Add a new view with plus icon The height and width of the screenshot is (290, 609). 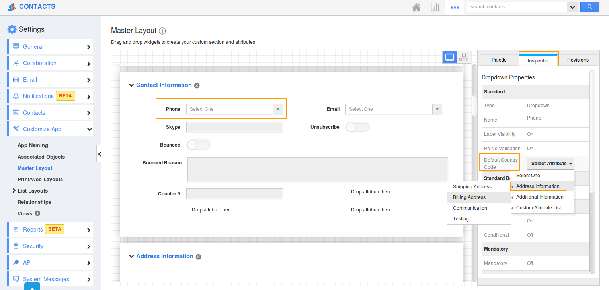(37, 213)
